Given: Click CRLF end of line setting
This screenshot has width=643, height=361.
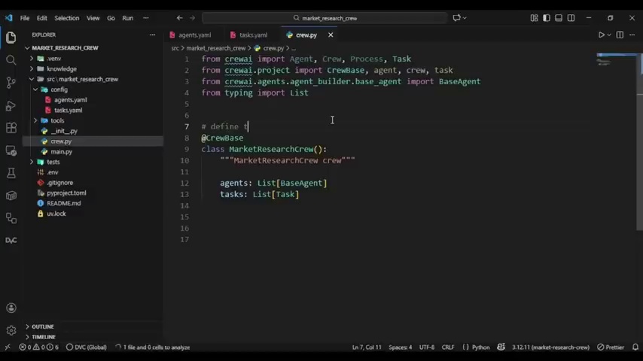Looking at the screenshot, I should (x=448, y=347).
